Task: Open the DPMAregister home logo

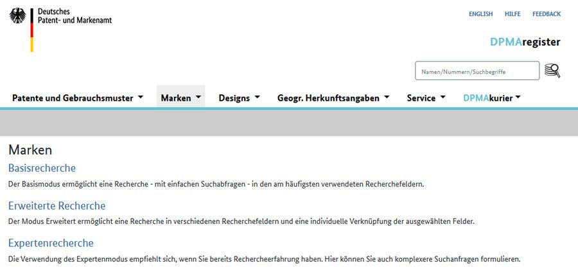Action: (525, 42)
